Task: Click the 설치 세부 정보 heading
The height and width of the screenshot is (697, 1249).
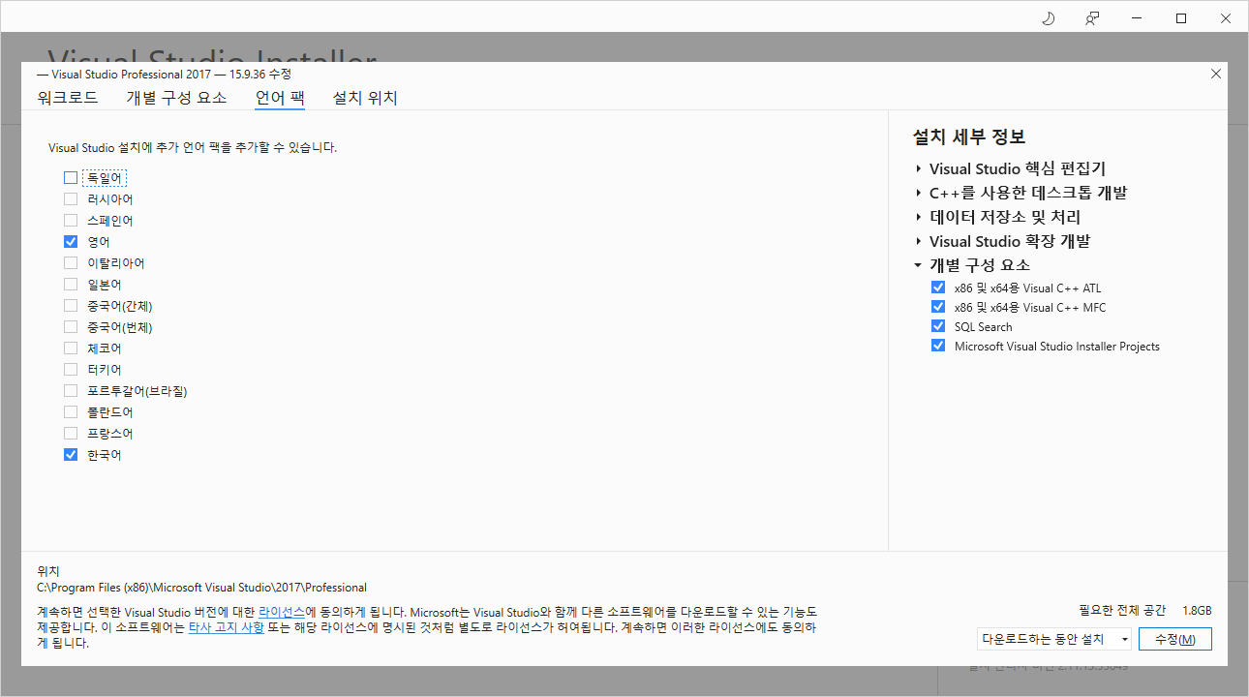Action: tap(969, 137)
